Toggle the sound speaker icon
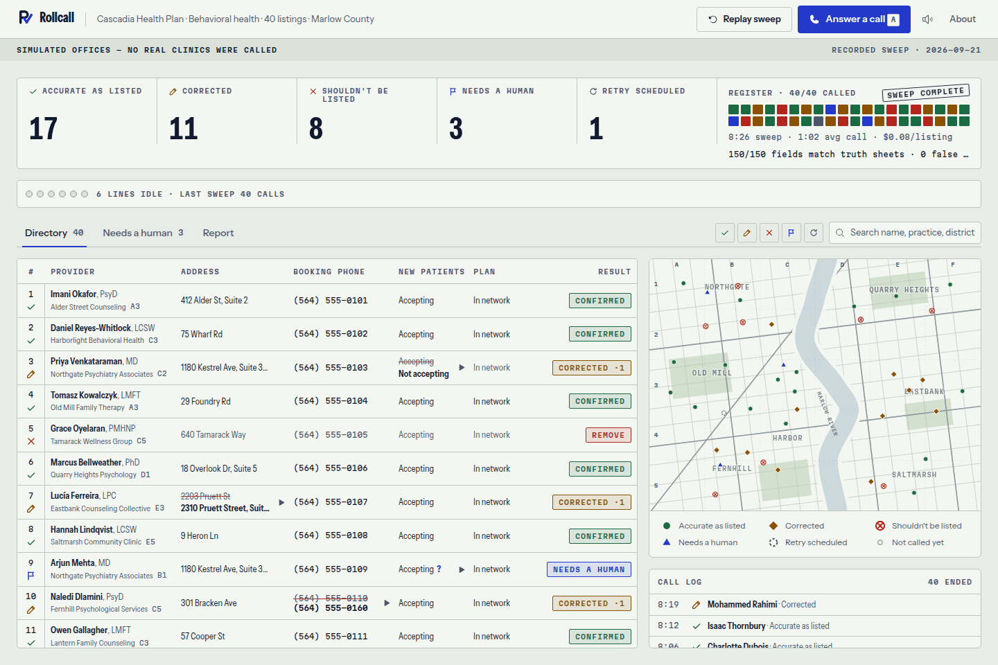Viewport: 998px width, 665px height. 927,19
